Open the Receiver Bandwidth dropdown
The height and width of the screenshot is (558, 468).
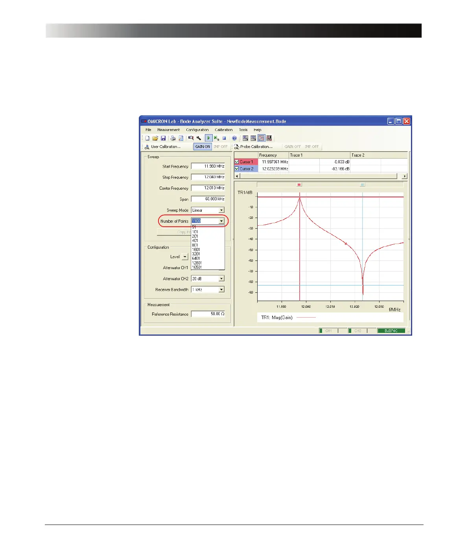click(221, 290)
